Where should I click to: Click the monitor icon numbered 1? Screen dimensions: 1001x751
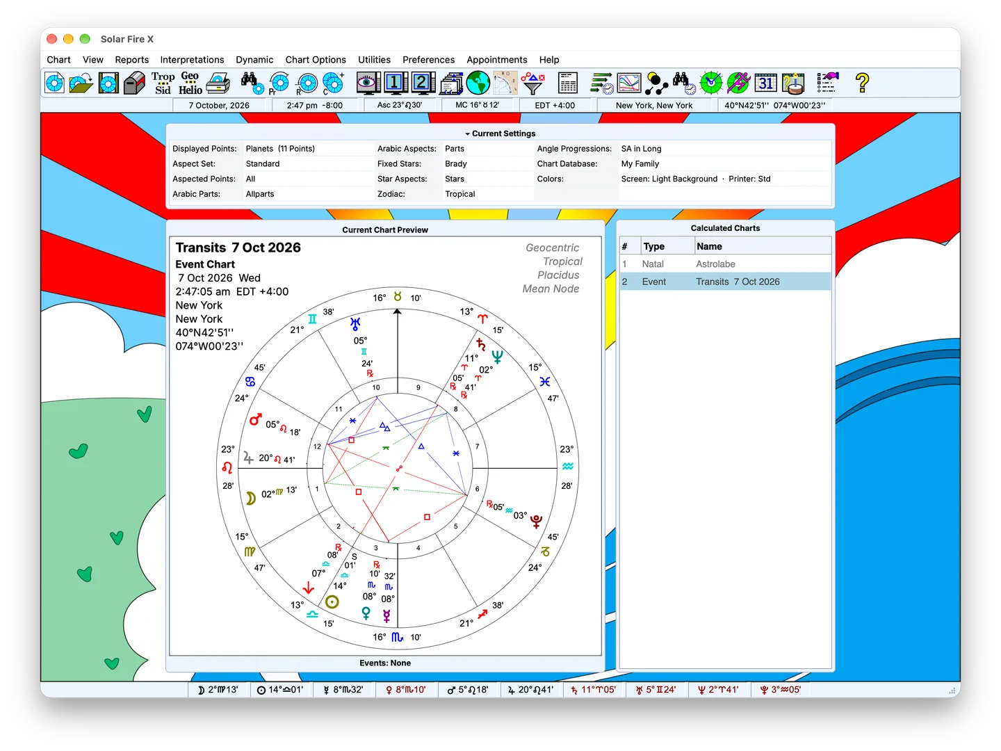coord(395,83)
